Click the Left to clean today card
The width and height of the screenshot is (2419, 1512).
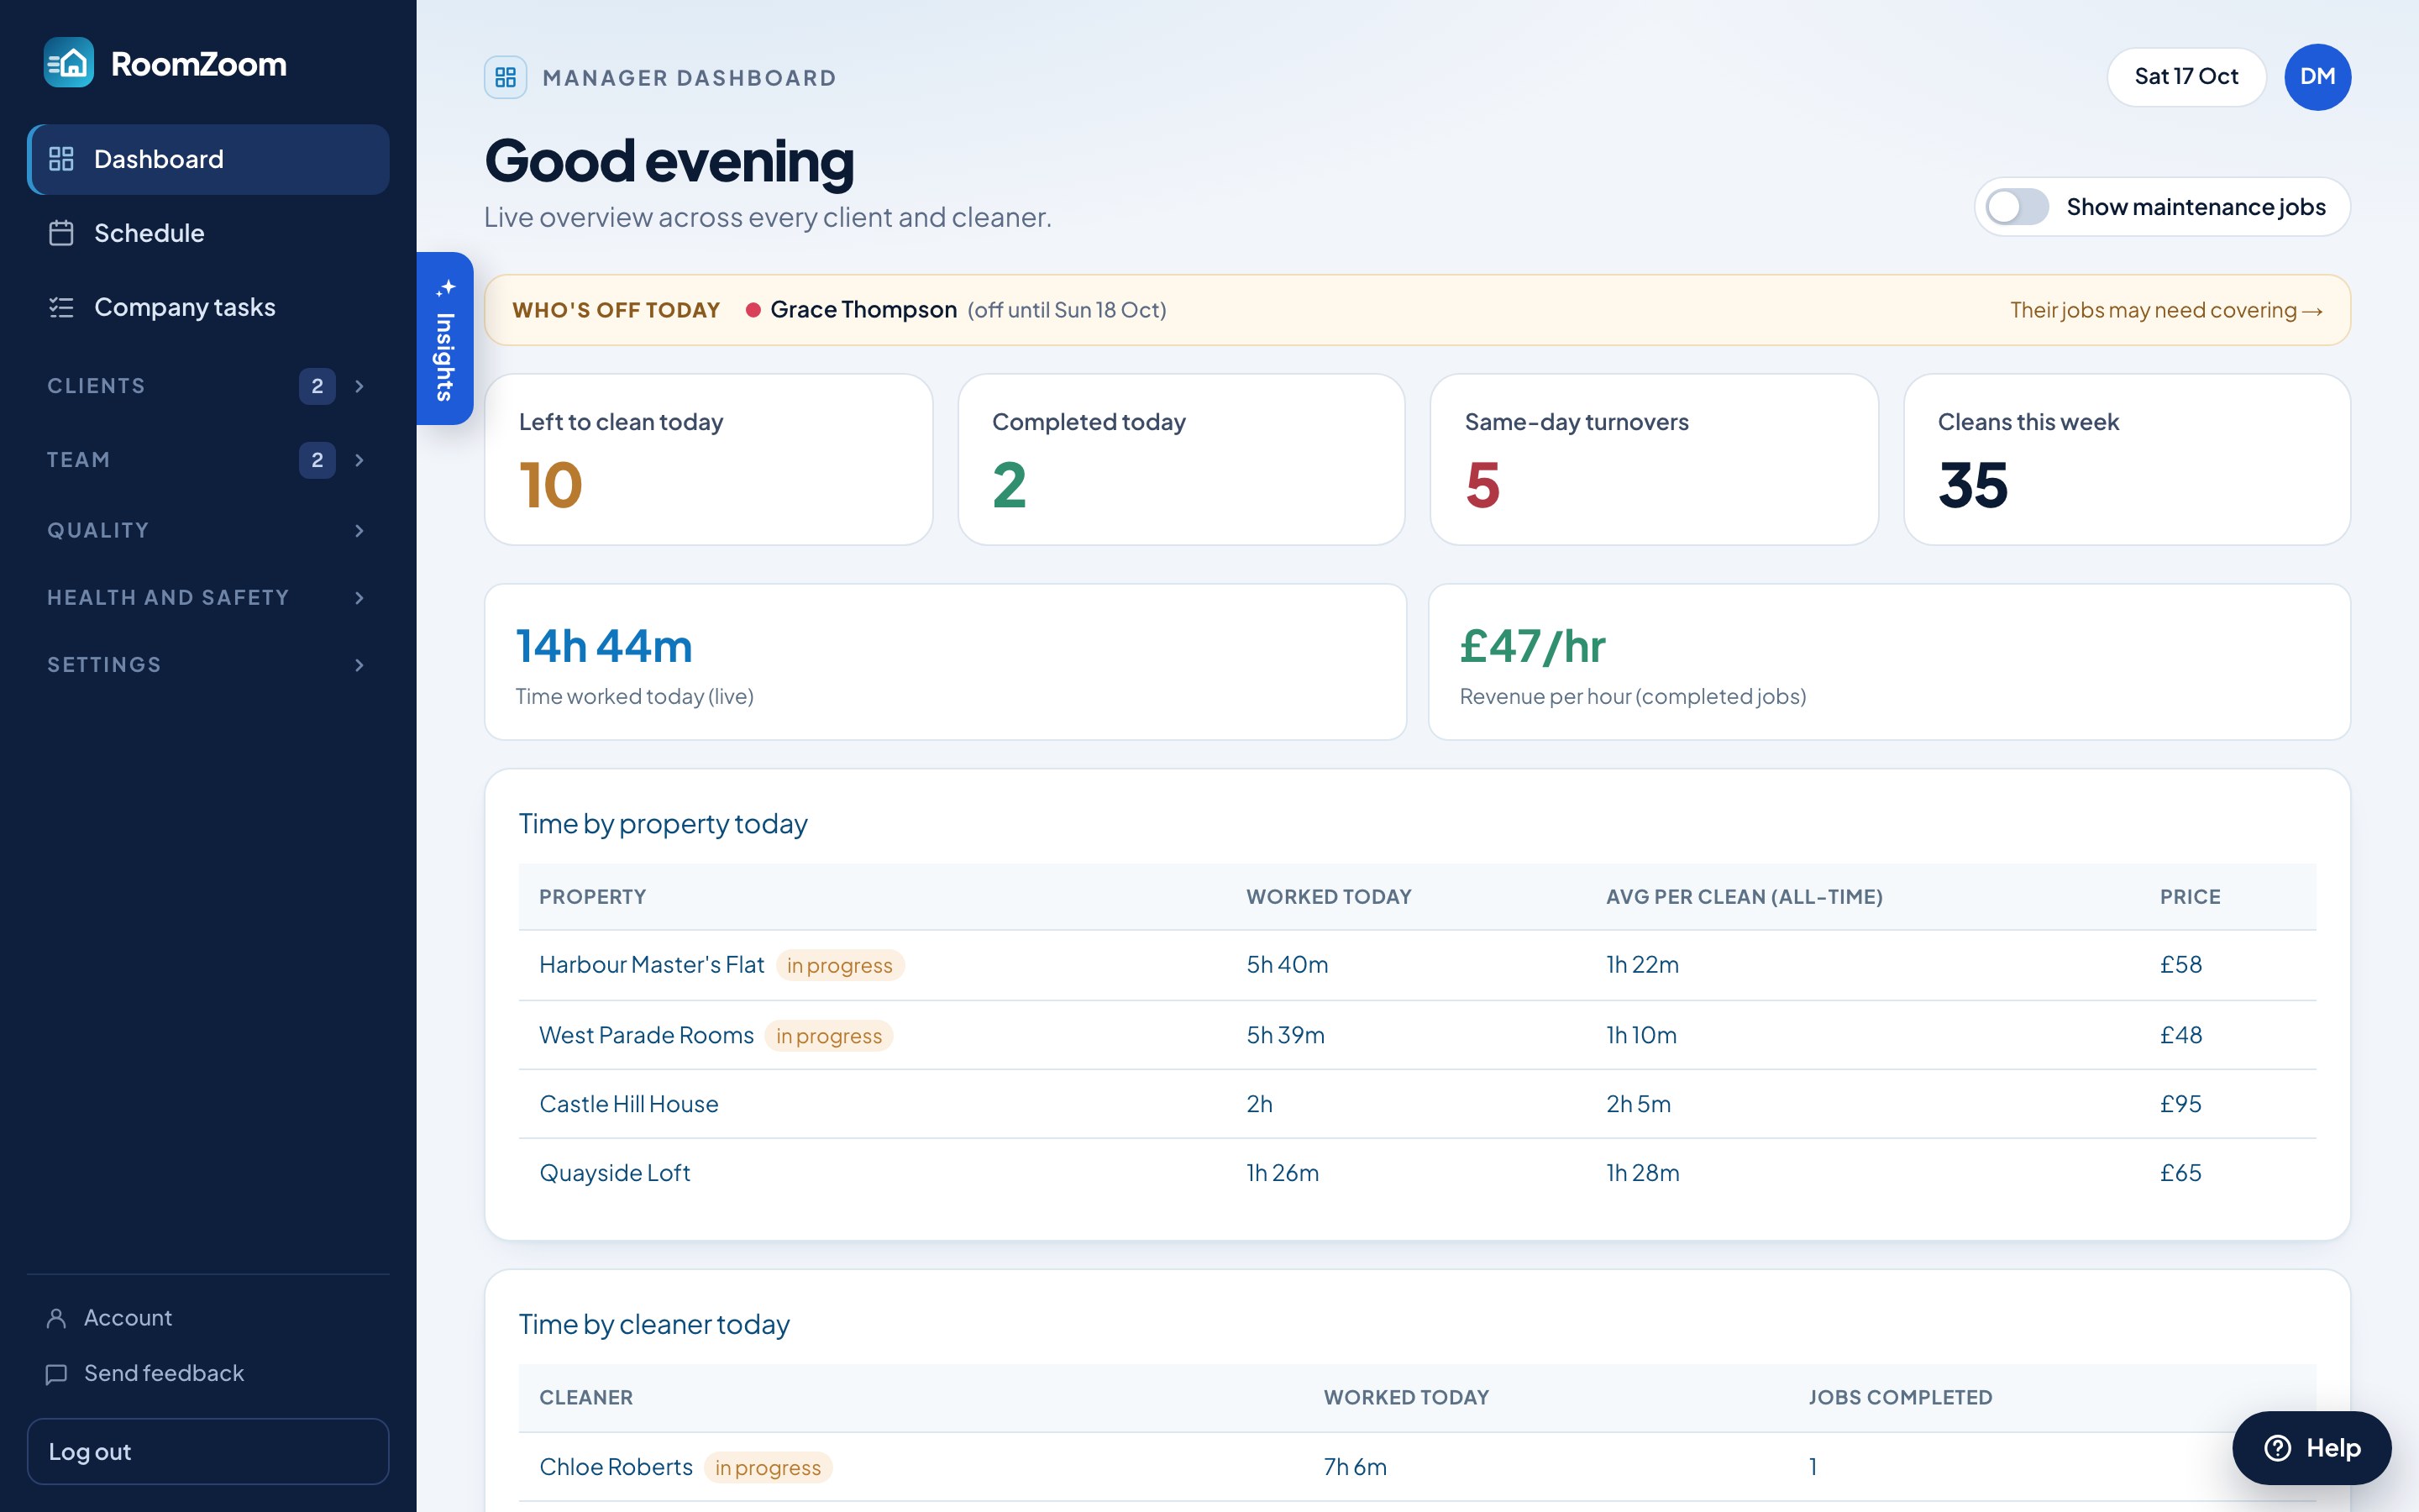(x=709, y=460)
